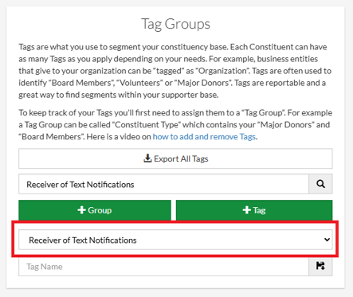Viewport: 353px width, 297px height.
Task: Click the download icon beside Export All Tags
Action: tap(147, 158)
